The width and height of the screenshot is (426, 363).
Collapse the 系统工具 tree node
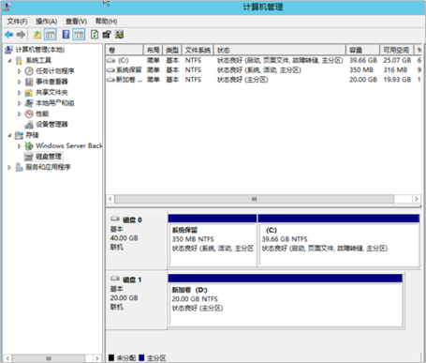9,60
